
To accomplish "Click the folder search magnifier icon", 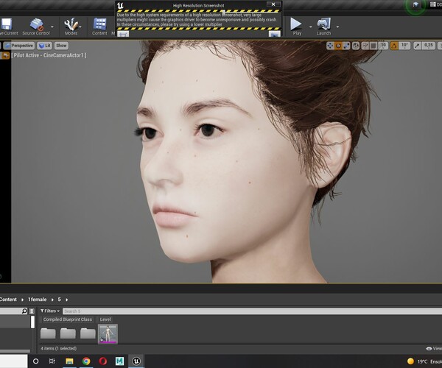I will (24, 311).
